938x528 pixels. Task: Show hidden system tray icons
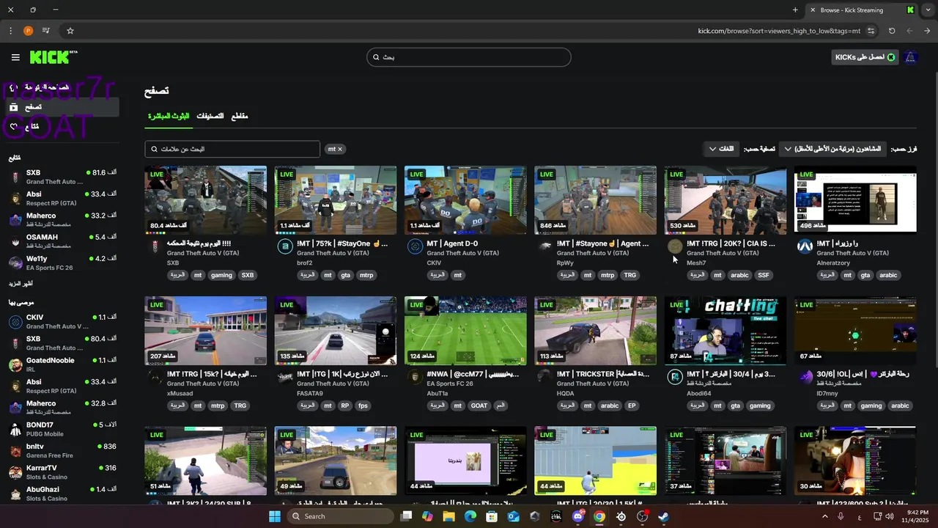(x=824, y=516)
